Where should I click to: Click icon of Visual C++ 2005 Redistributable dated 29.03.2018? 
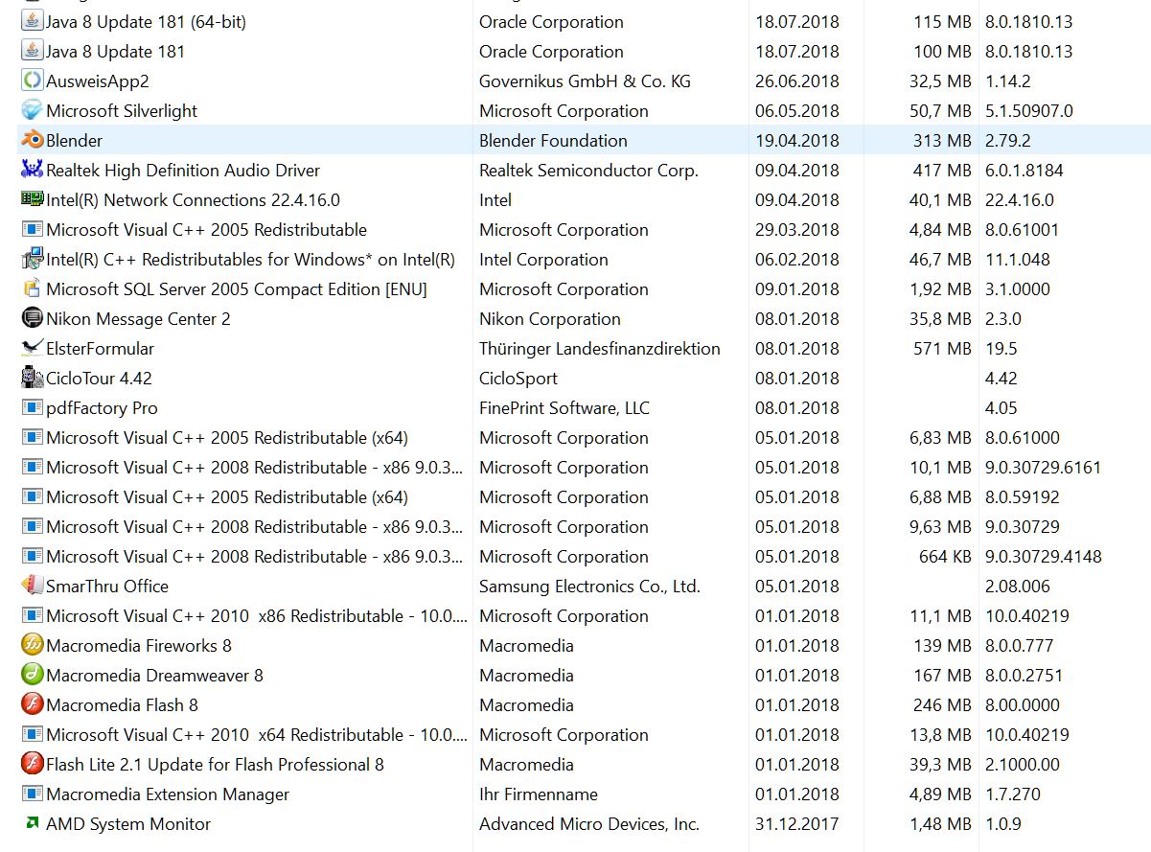click(32, 229)
